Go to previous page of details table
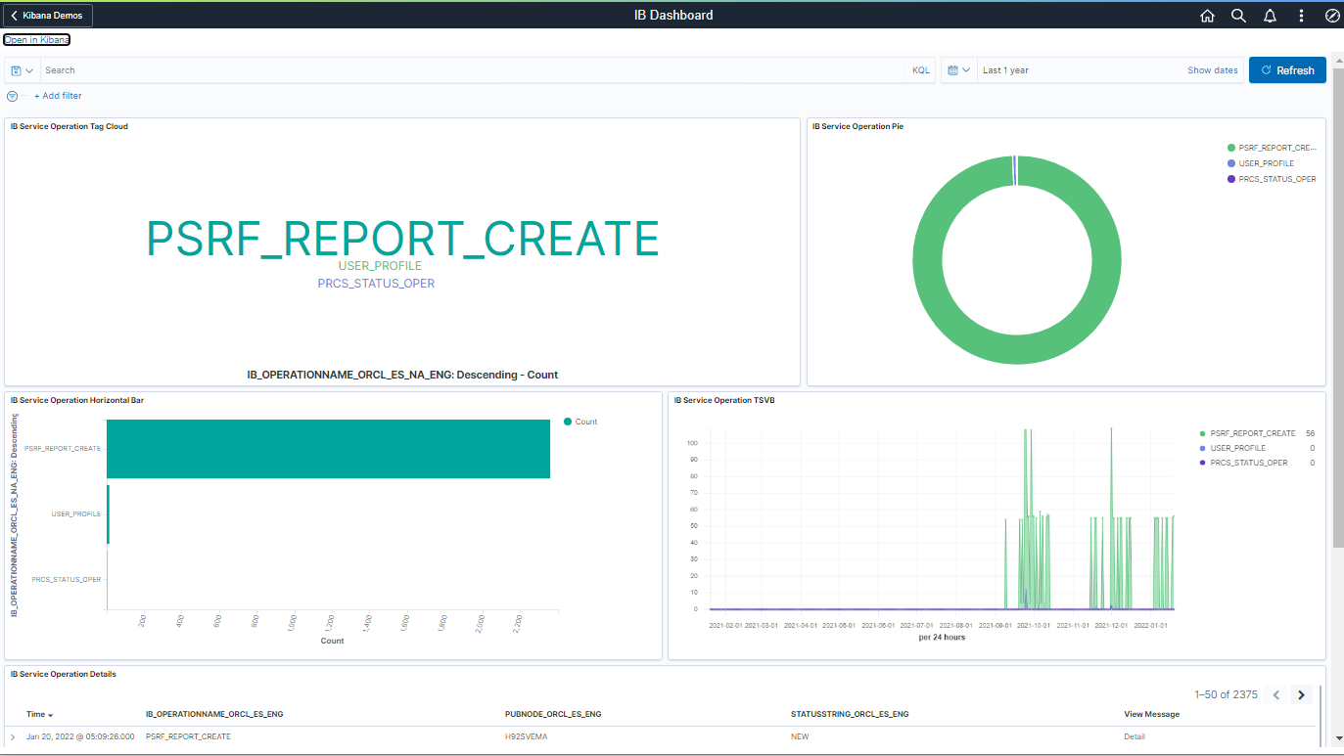1344x756 pixels. [1276, 695]
